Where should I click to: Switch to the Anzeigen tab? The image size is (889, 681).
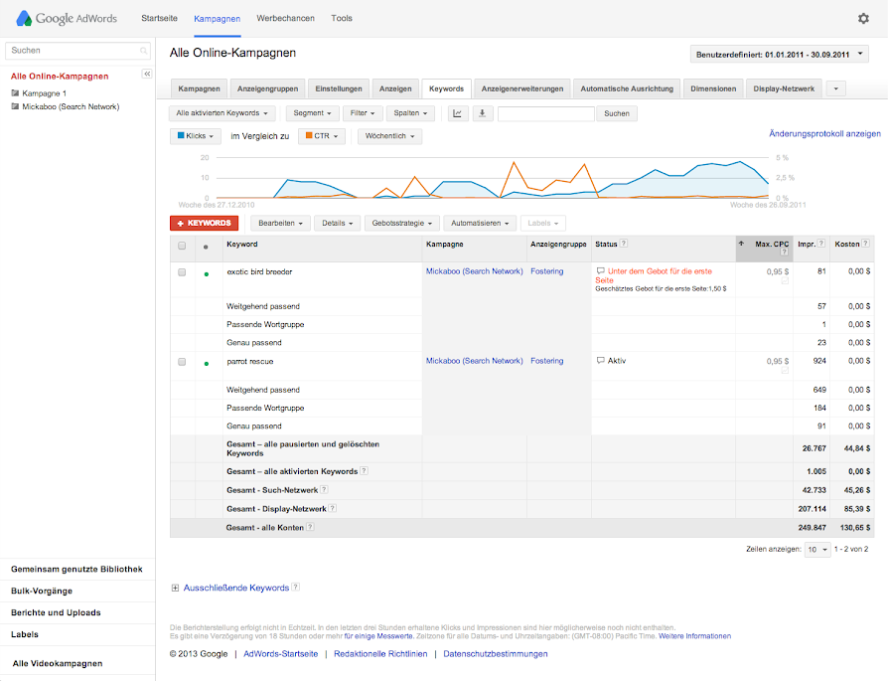pos(395,88)
